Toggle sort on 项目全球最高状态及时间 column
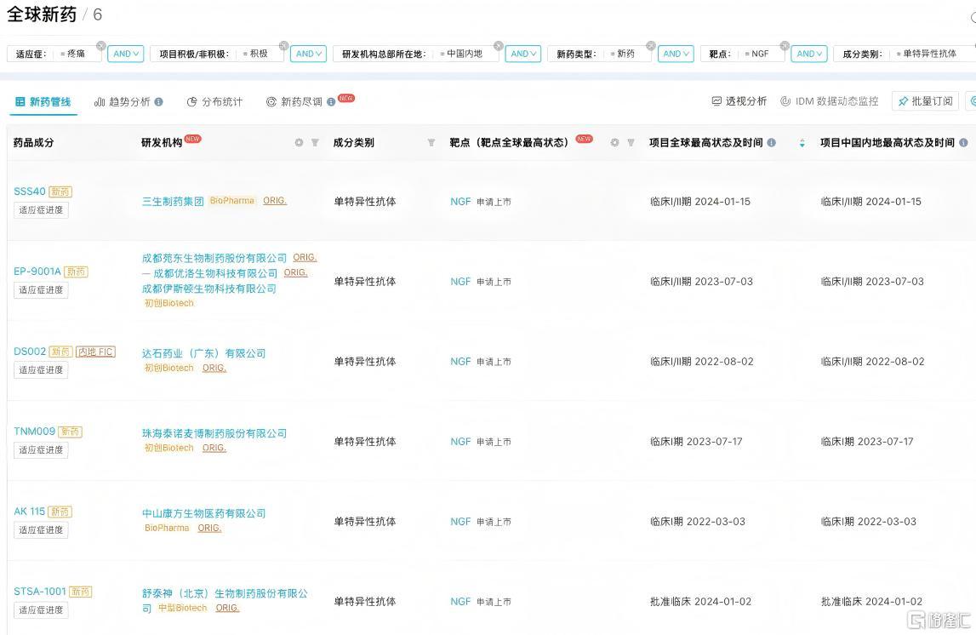 pyautogui.click(x=802, y=143)
